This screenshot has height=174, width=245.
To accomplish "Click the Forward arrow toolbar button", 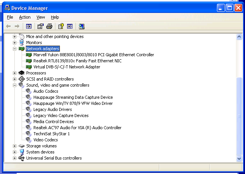I will coord(17,26).
